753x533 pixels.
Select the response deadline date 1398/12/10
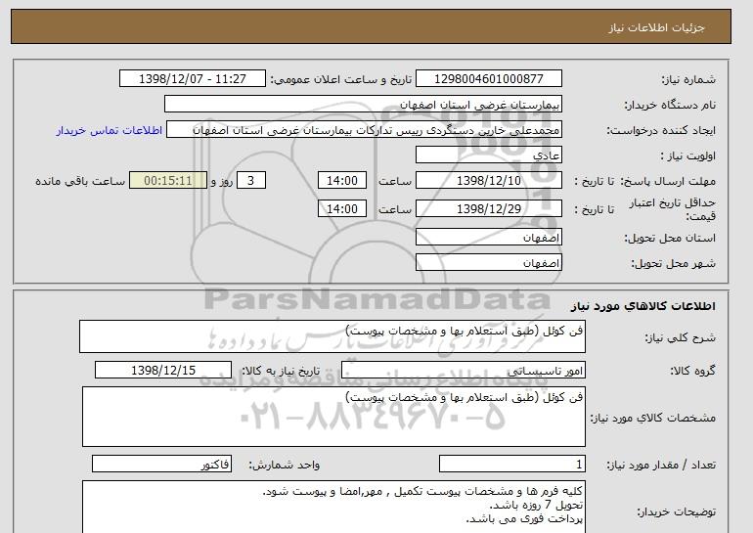click(x=489, y=181)
